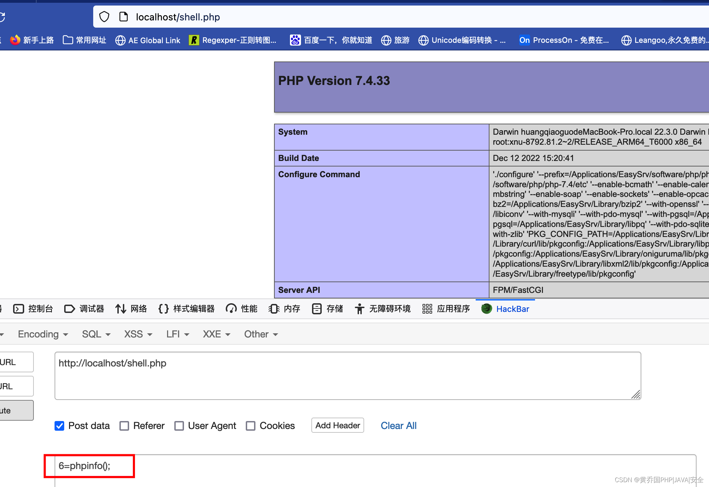Open the 常用网址 bookmarks folder

85,40
